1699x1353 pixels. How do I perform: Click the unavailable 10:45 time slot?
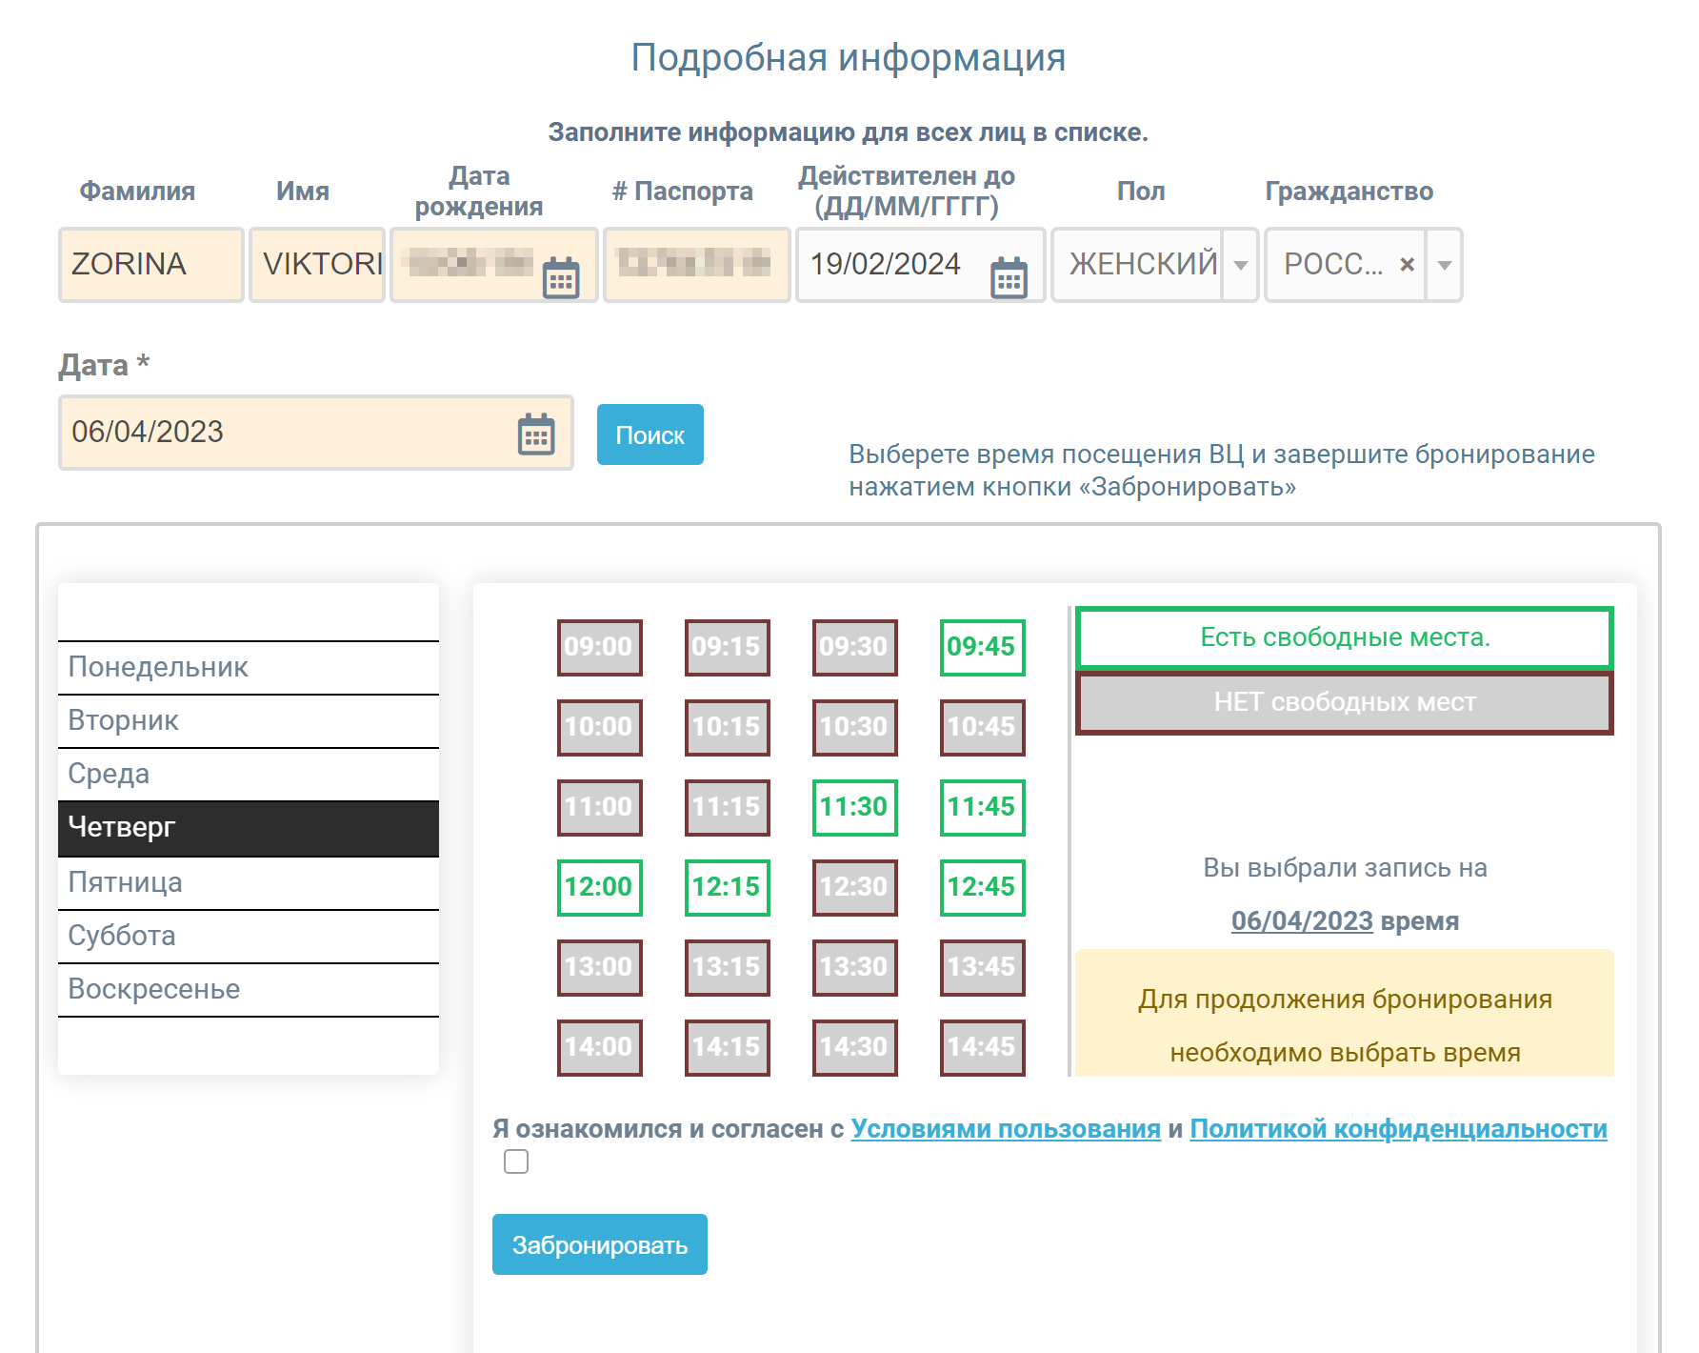(x=982, y=727)
